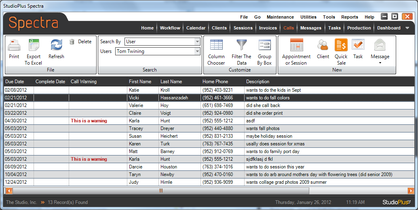The width and height of the screenshot is (418, 210).
Task: Refresh the calls list
Action: pyautogui.click(x=56, y=46)
